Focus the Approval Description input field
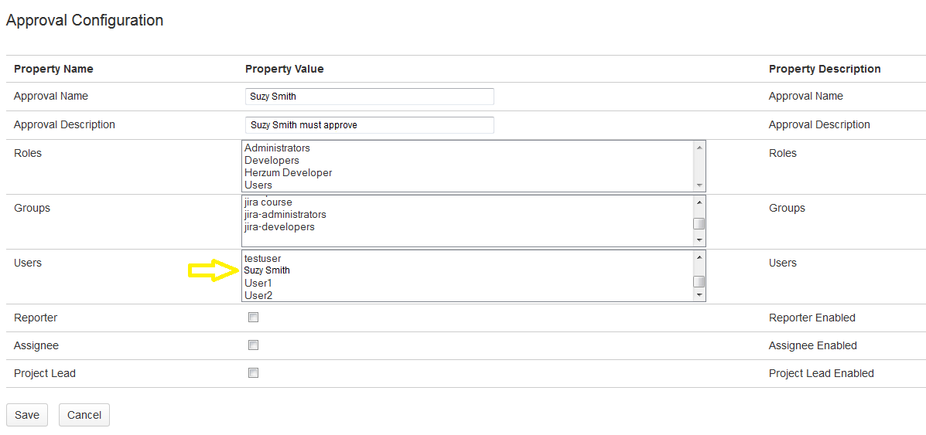 (x=369, y=125)
